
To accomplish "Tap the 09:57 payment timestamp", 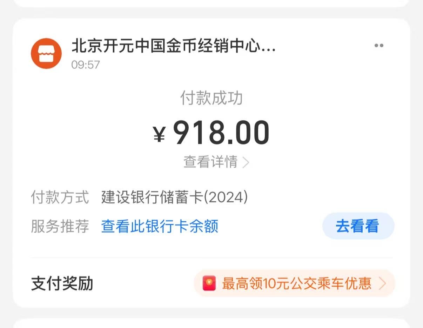I will (x=86, y=65).
